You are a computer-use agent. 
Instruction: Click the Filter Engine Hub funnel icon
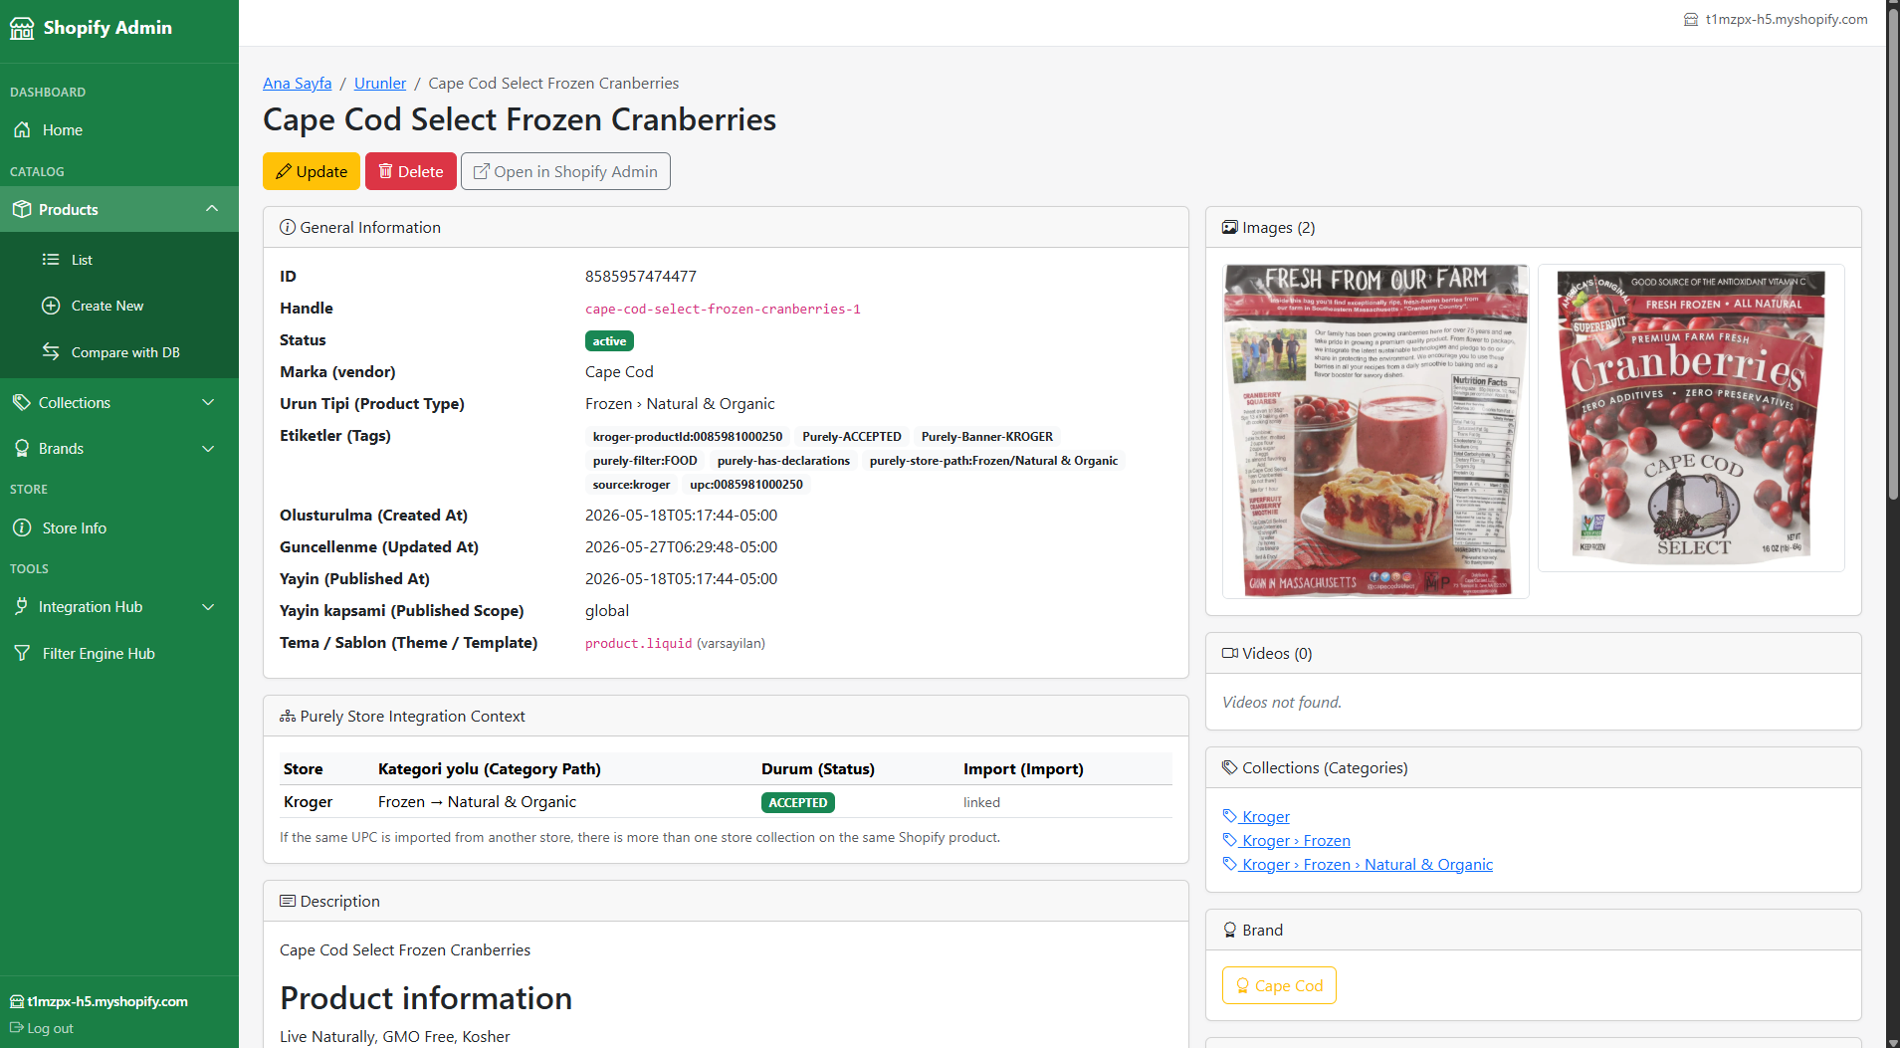(22, 653)
